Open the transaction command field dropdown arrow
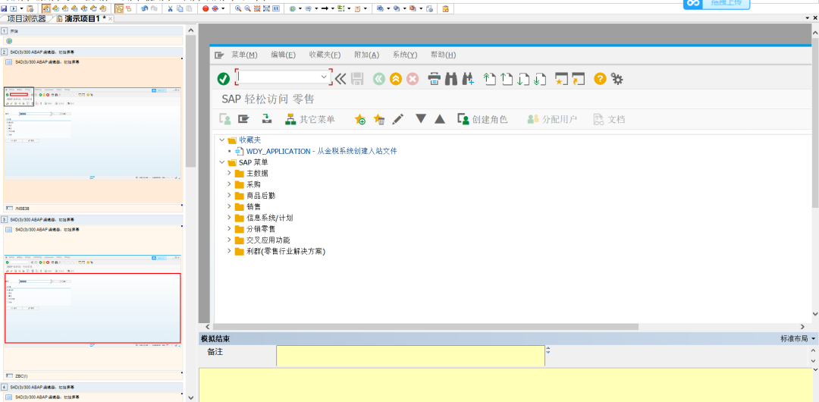 pyautogui.click(x=325, y=77)
